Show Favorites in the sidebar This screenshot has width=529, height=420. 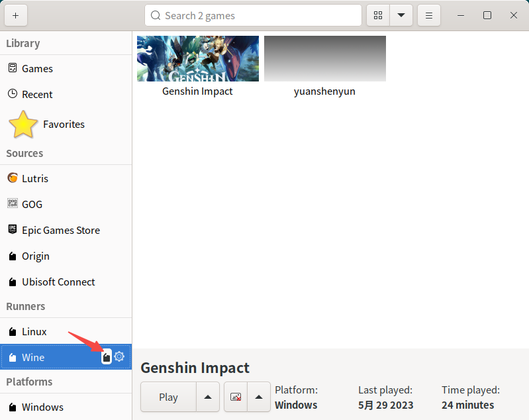pos(66,125)
